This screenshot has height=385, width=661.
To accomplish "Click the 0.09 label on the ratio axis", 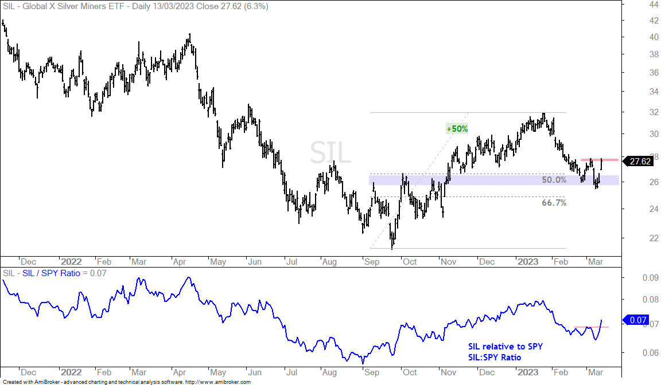I will (651, 278).
